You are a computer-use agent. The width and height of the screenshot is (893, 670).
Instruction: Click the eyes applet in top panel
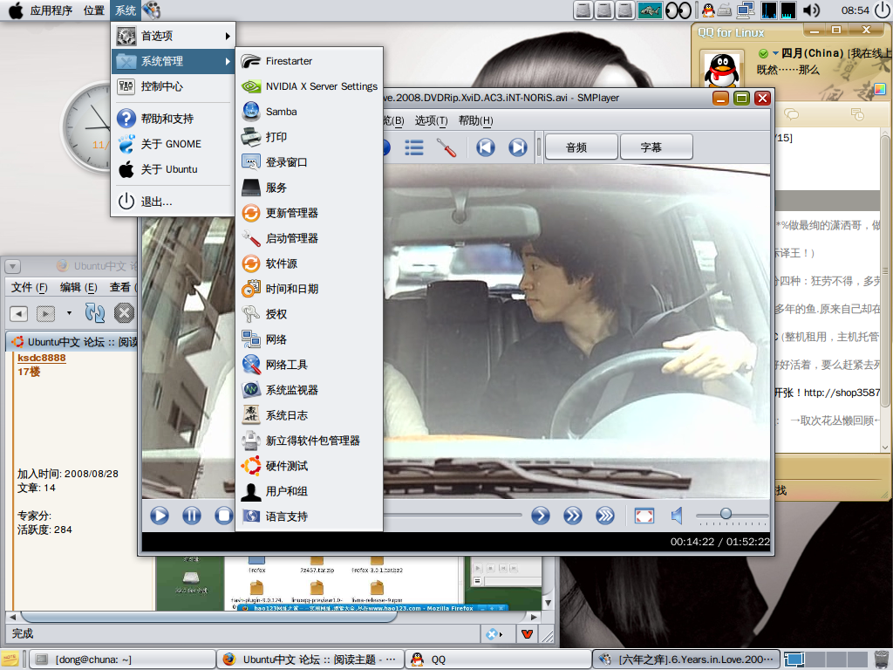pos(678,10)
